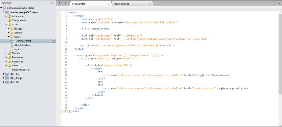Click the Images folder icon
Image resolution: width=282 pixels, height=127 pixels.
(x=12, y=29)
